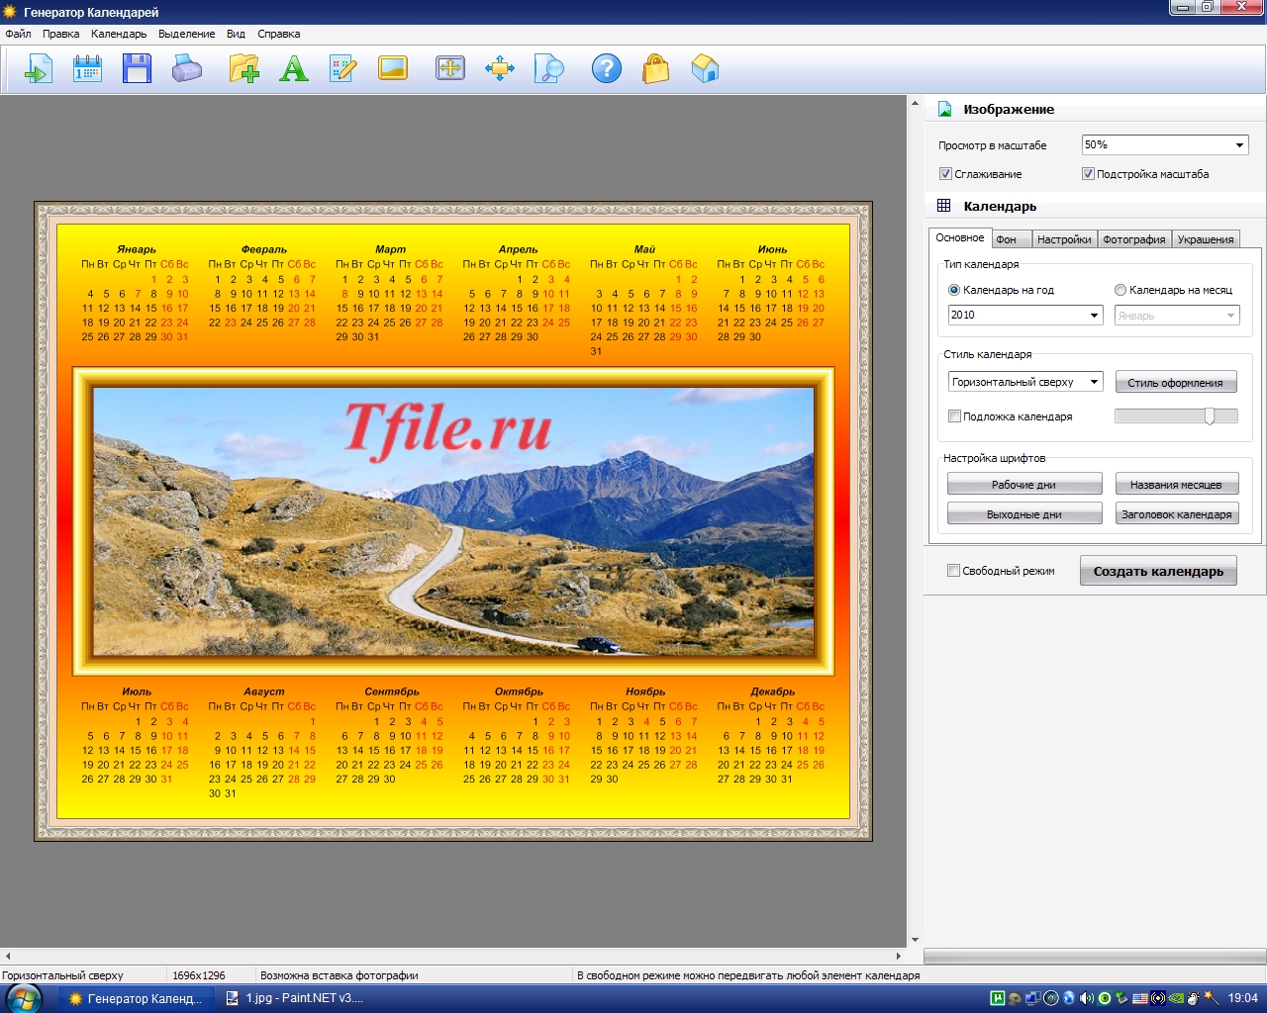Toggle the Подстройка масштаба checkbox
1267x1013 pixels.
[x=1088, y=174]
